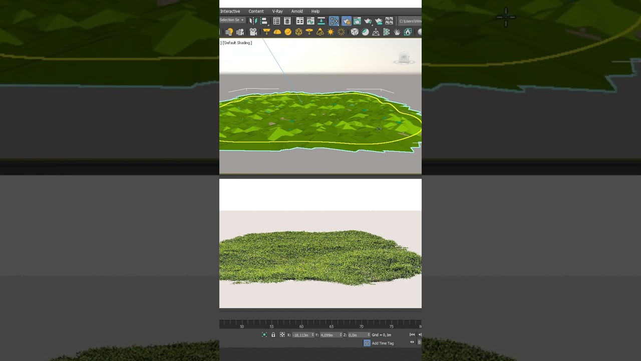The width and height of the screenshot is (641, 361).
Task: Create a V-Ray Sun light
Action: pos(331,32)
